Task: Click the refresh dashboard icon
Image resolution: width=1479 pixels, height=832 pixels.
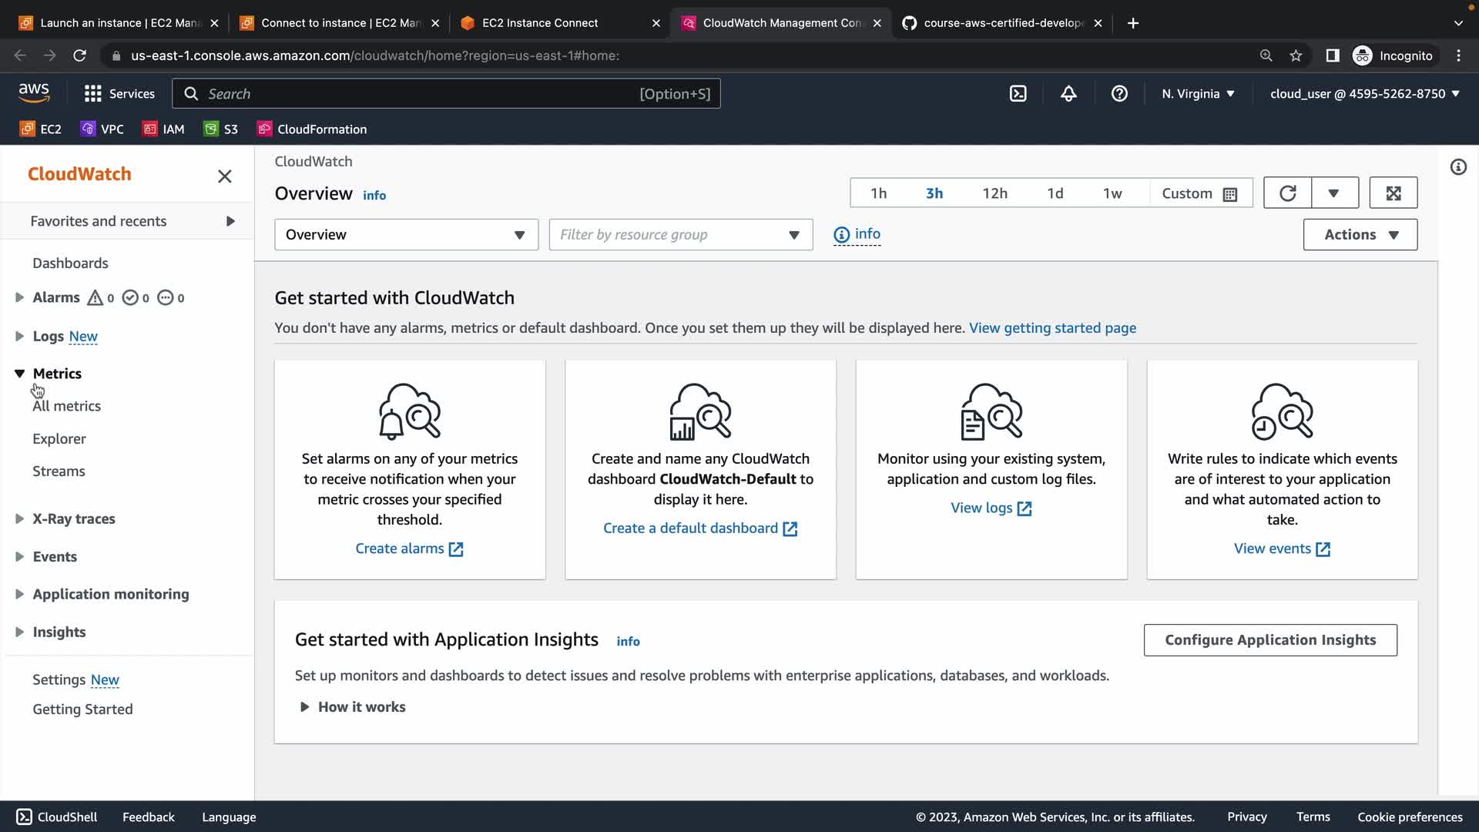Action: [x=1287, y=193]
